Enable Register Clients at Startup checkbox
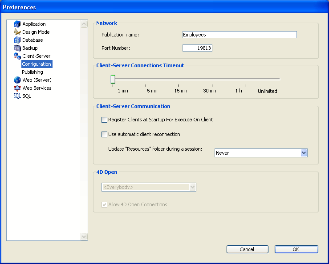329x264 pixels. coord(105,120)
